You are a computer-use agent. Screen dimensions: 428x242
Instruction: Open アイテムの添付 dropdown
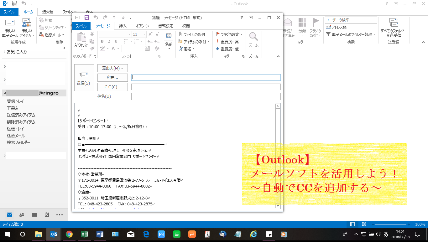click(193, 42)
